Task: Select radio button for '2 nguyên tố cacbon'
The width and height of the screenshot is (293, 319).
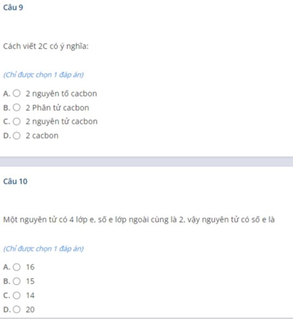Action: (17, 93)
